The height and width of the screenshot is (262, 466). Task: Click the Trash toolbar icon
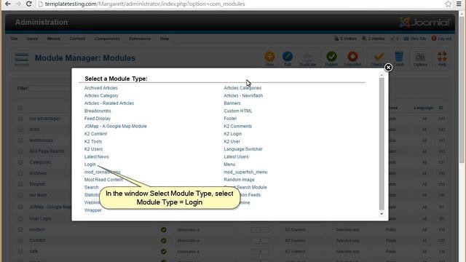(x=399, y=58)
